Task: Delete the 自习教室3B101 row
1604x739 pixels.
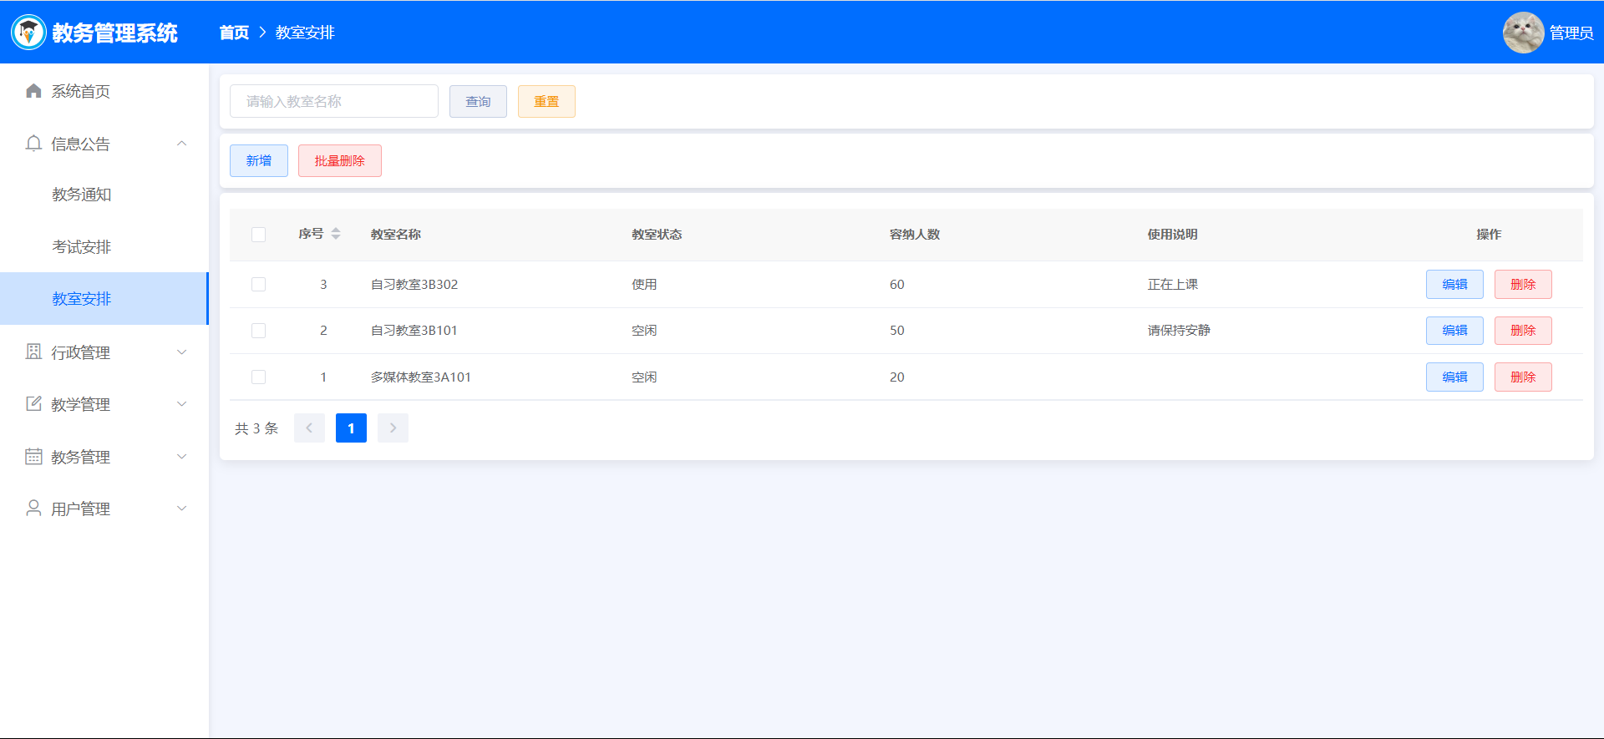Action: (1523, 331)
